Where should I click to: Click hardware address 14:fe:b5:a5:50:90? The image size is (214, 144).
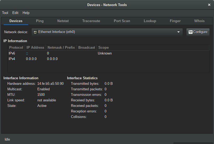point(50,84)
